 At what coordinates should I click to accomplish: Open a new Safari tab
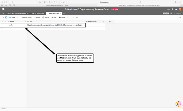pyautogui.click(x=182, y=5)
